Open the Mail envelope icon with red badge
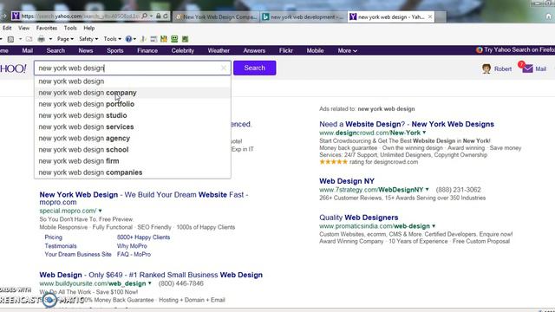This screenshot has width=555, height=312. pyautogui.click(x=526, y=68)
